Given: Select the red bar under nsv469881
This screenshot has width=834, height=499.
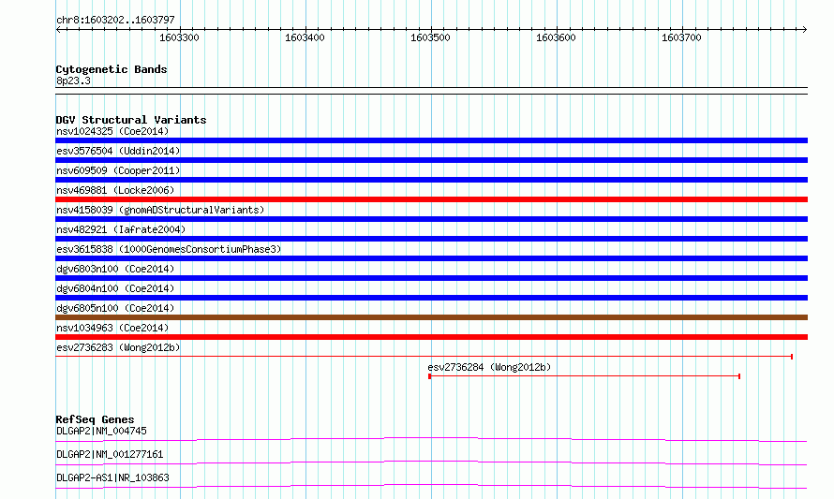Looking at the screenshot, I should coord(431,199).
